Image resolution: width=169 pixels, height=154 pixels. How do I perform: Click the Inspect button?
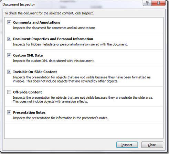click(x=127, y=145)
